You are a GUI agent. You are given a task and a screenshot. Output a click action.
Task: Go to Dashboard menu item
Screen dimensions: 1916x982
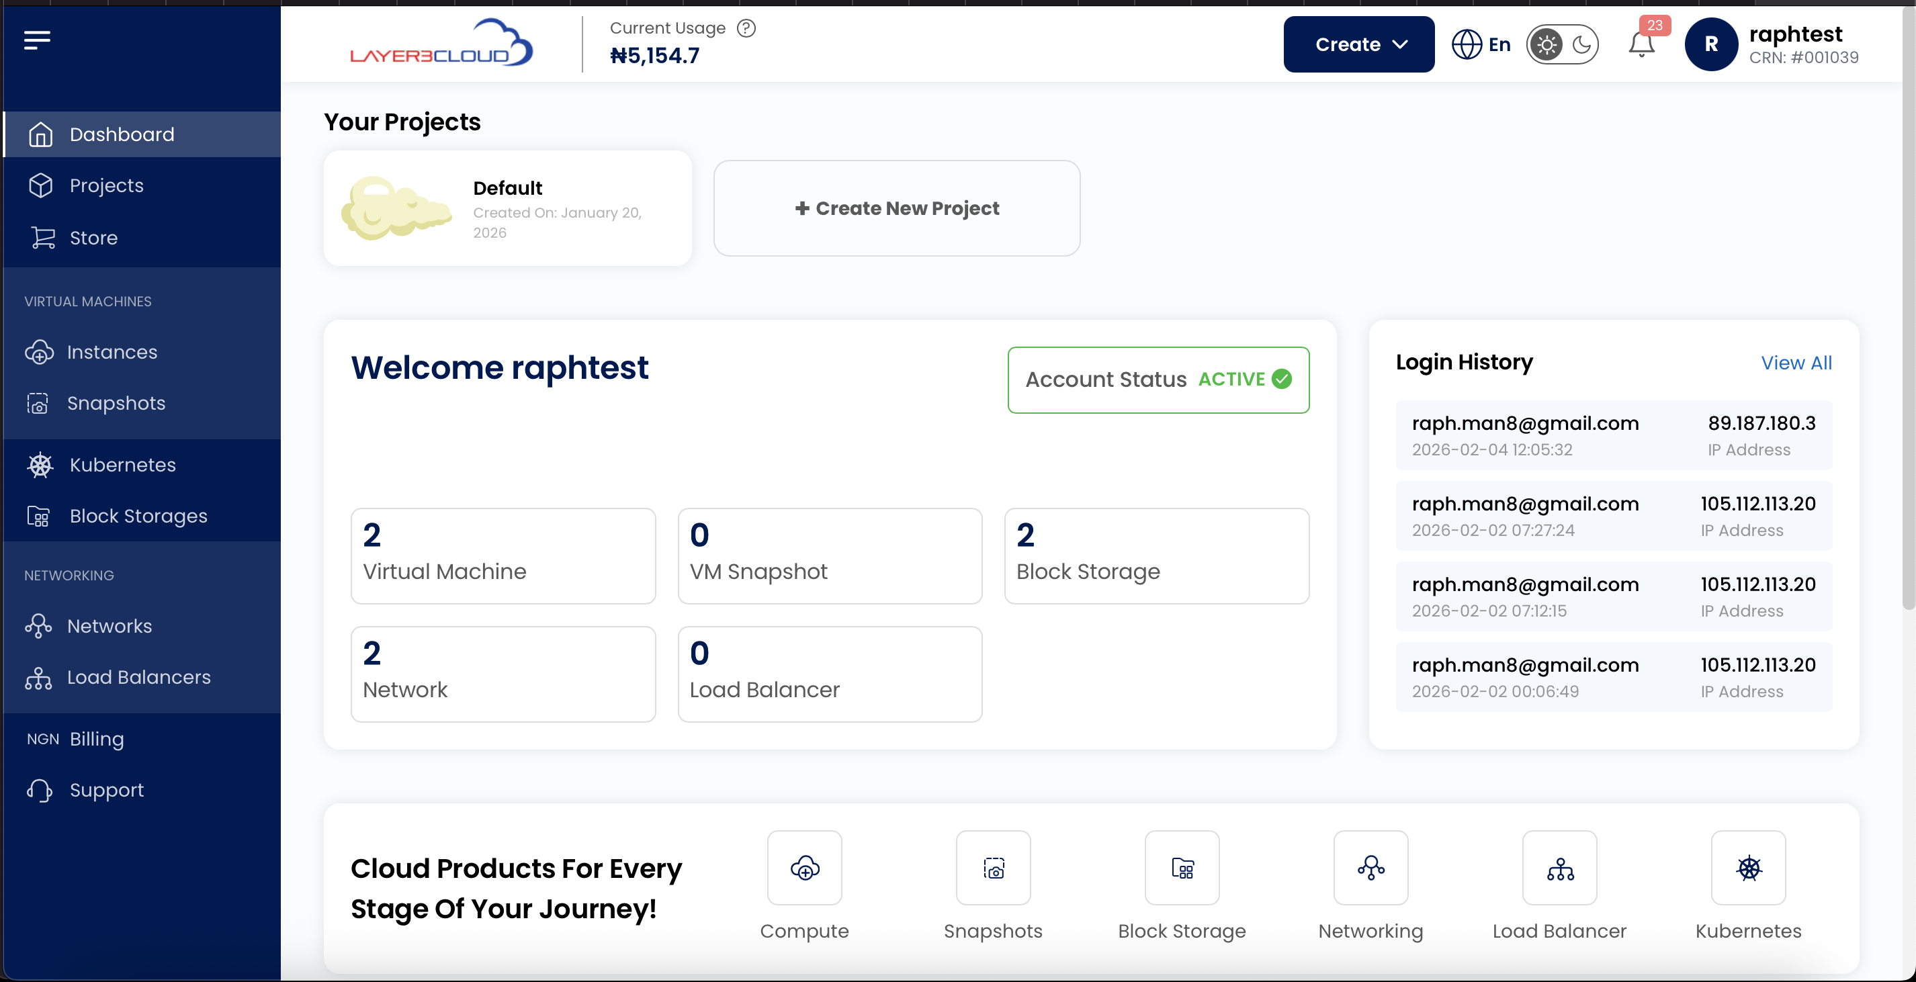click(x=141, y=134)
